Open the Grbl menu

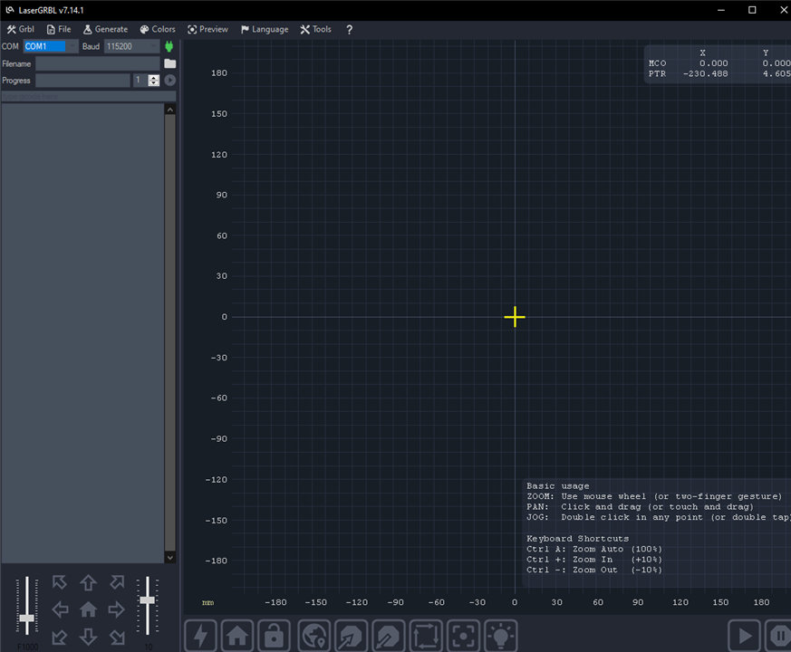pyautogui.click(x=20, y=29)
